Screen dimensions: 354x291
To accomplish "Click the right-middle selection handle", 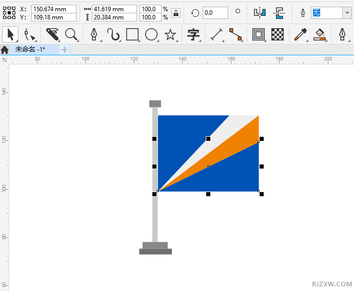I will point(262,167).
